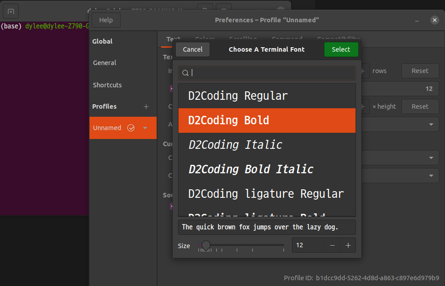This screenshot has width=445, height=286.
Task: Click the Profile ID text
Action: pyautogui.click(x=361, y=278)
